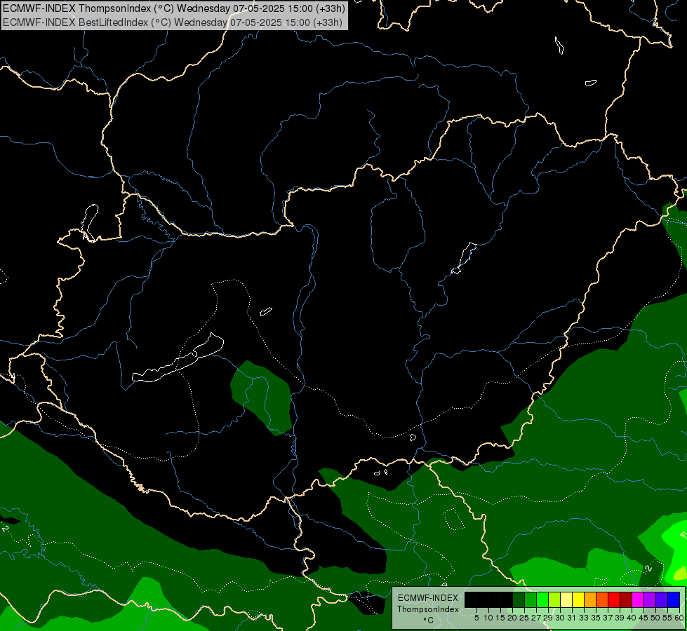
Task: Click the BestLiftedIndex title line at top
Action: (x=173, y=22)
